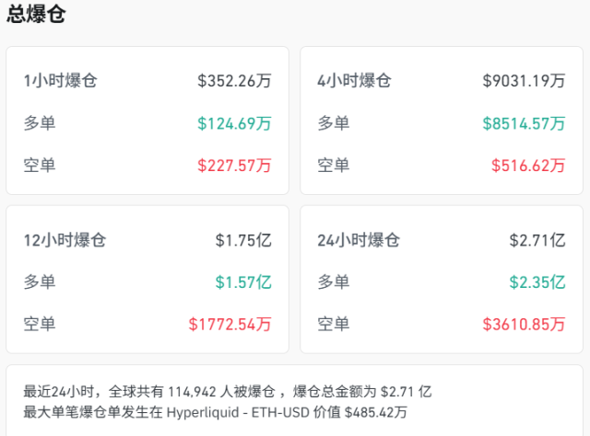Select the 24小时爆仓 card title
This screenshot has width=590, height=436.
pyautogui.click(x=359, y=241)
